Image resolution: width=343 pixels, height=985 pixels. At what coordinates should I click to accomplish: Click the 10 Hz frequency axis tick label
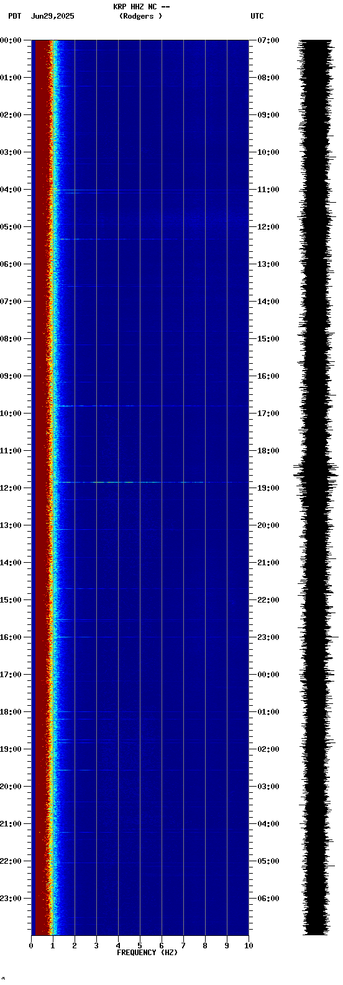[x=249, y=946]
